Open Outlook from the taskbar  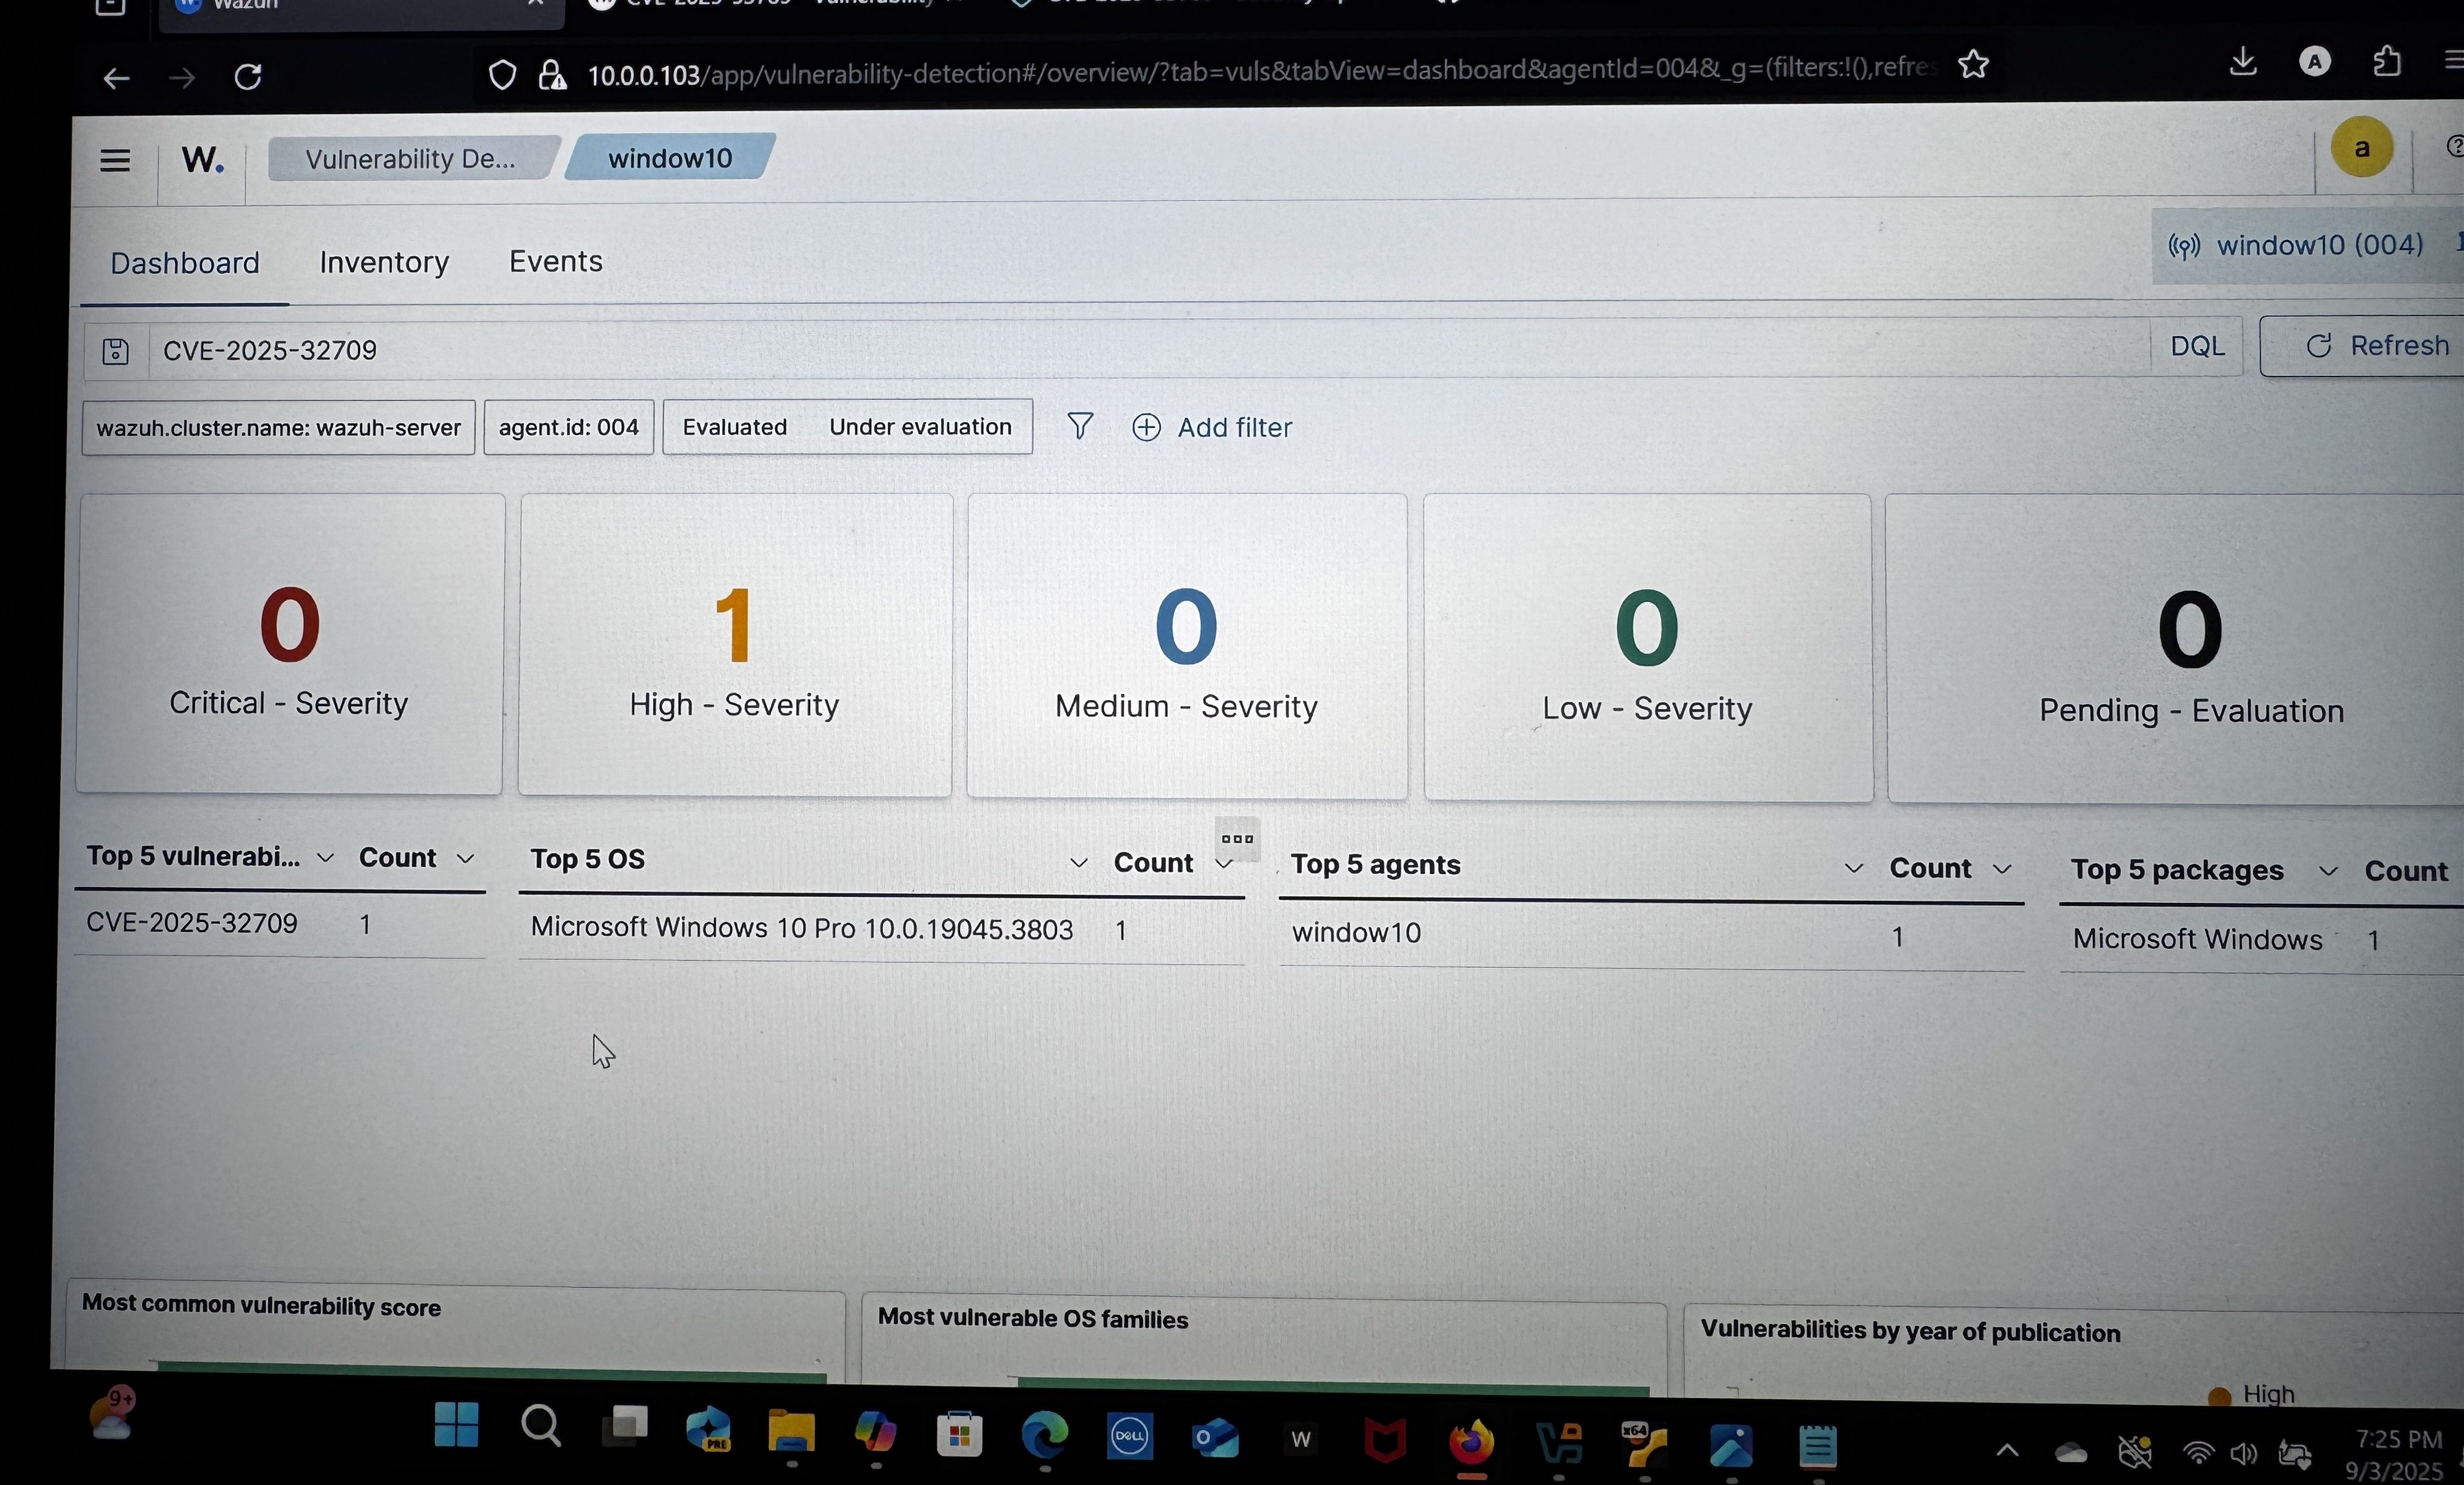pyautogui.click(x=1215, y=1439)
